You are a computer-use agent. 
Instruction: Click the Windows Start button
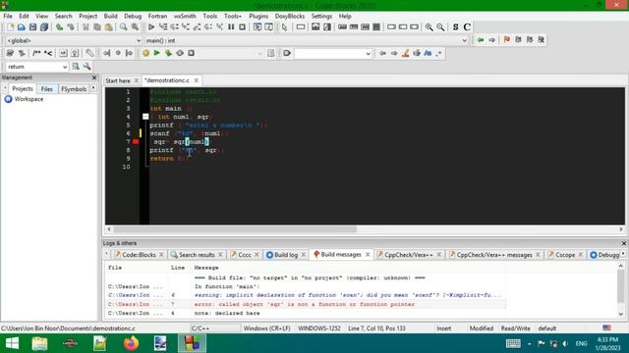pos(12,343)
